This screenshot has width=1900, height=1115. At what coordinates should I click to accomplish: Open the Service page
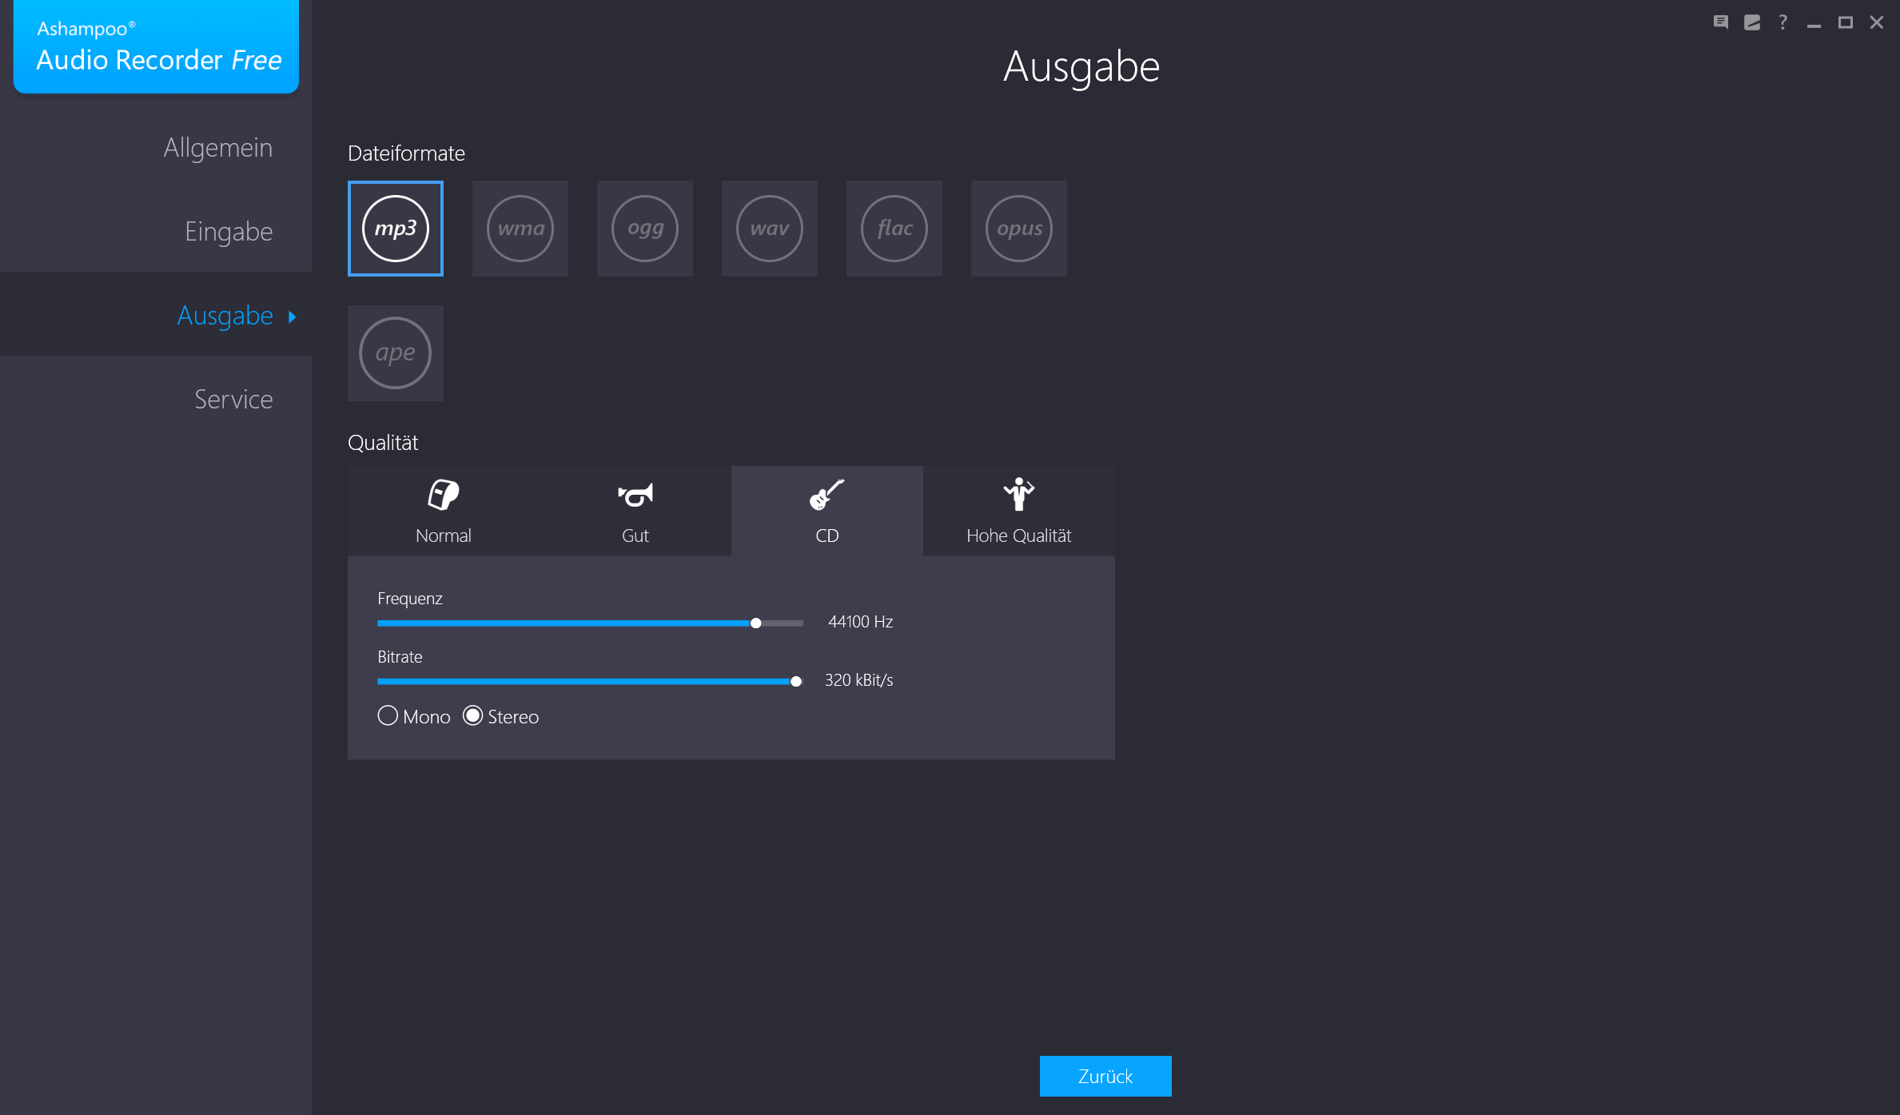coord(233,399)
